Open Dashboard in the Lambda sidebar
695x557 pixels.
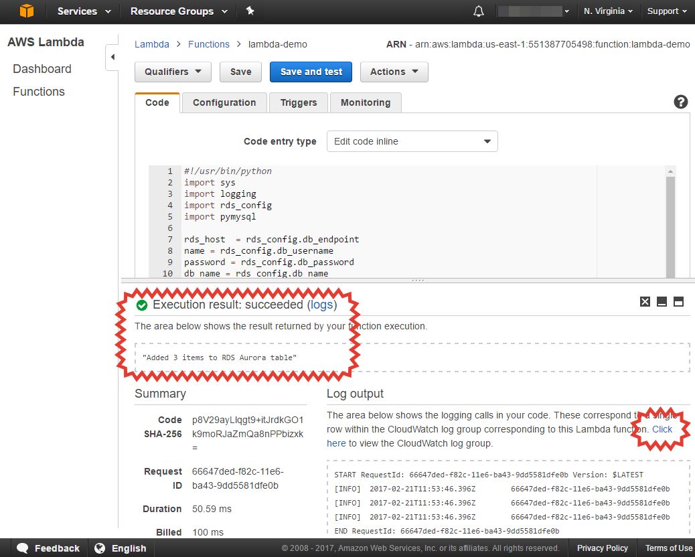click(x=42, y=69)
